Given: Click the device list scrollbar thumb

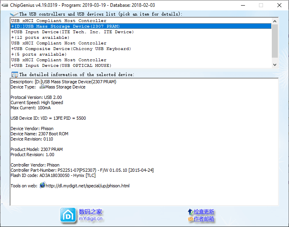Looking at the screenshot, I should pyautogui.click(x=275, y=41).
